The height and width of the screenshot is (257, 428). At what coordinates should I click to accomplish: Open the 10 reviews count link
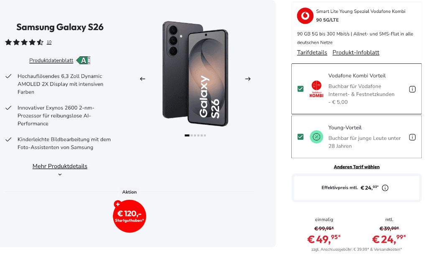coord(49,42)
